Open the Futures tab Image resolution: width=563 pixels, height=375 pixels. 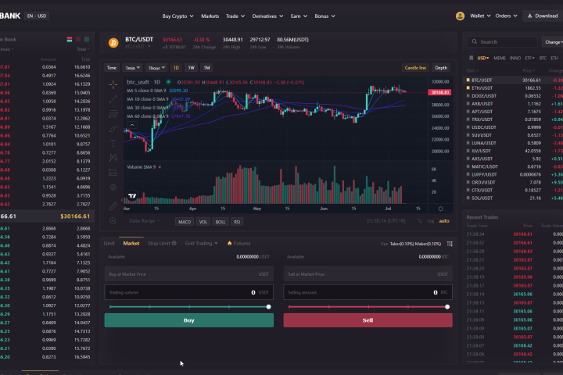tap(238, 243)
